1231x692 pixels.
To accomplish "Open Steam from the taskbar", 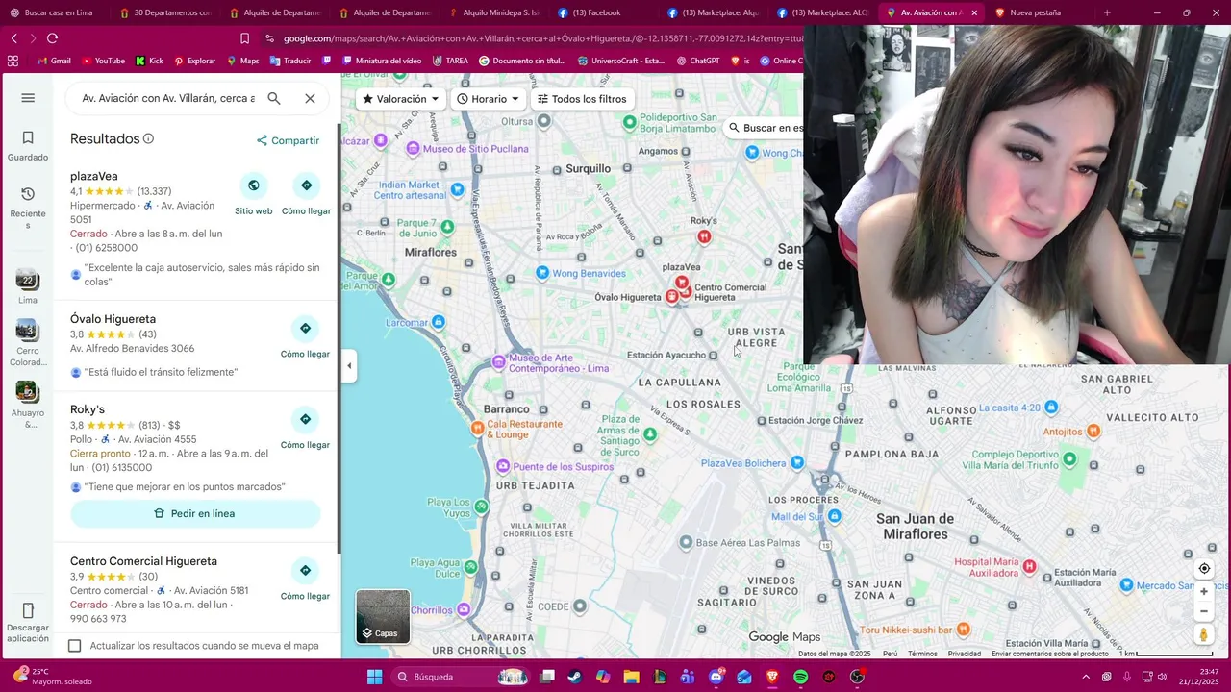I will tap(575, 677).
